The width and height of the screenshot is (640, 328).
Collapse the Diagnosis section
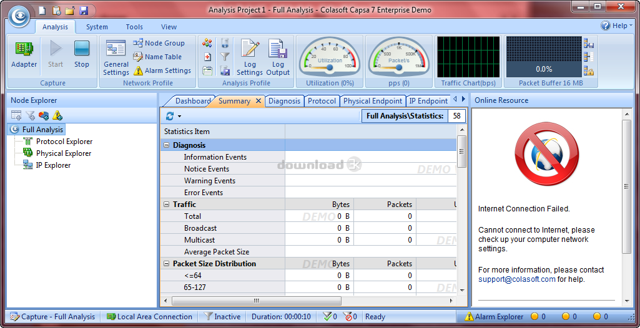tap(167, 145)
